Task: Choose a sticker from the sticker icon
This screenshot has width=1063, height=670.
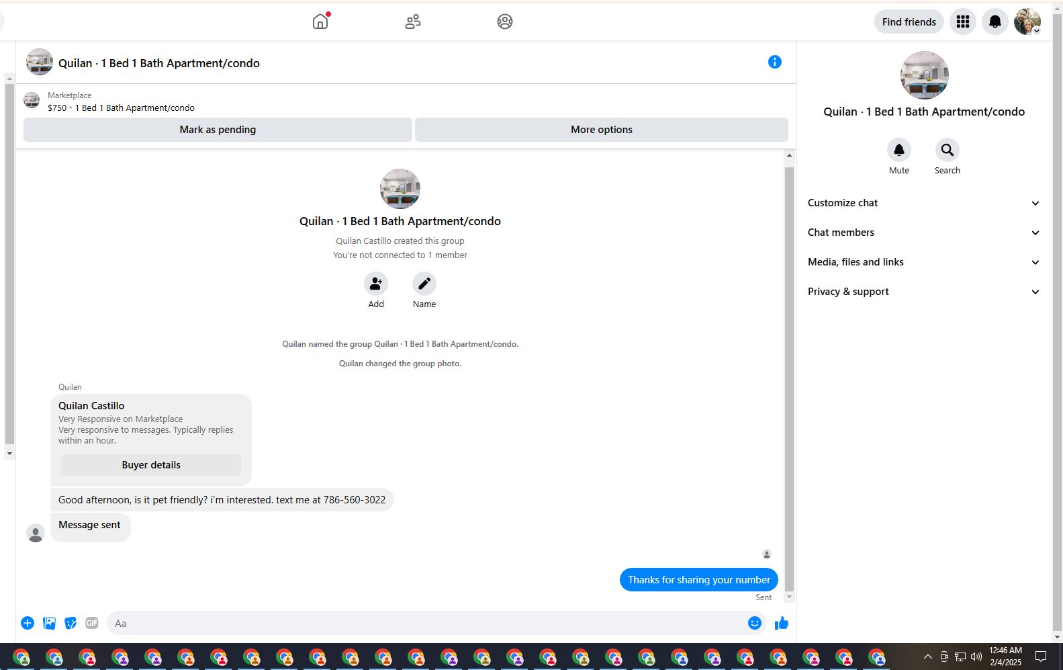Action: tap(71, 623)
